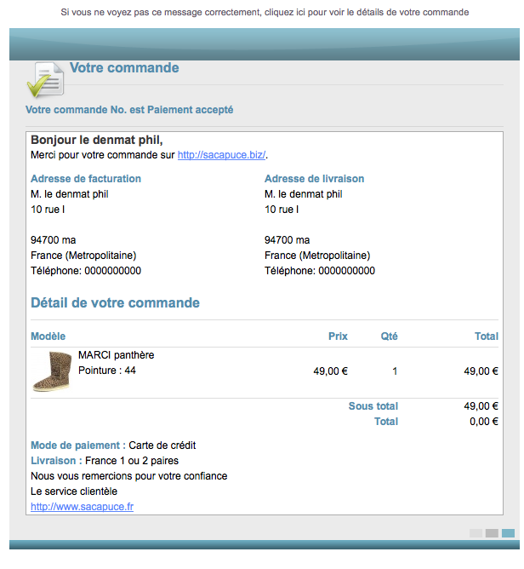The image size is (524, 569).
Task: Click delivery 'Téléphone: 0000000000'
Action: point(320,271)
